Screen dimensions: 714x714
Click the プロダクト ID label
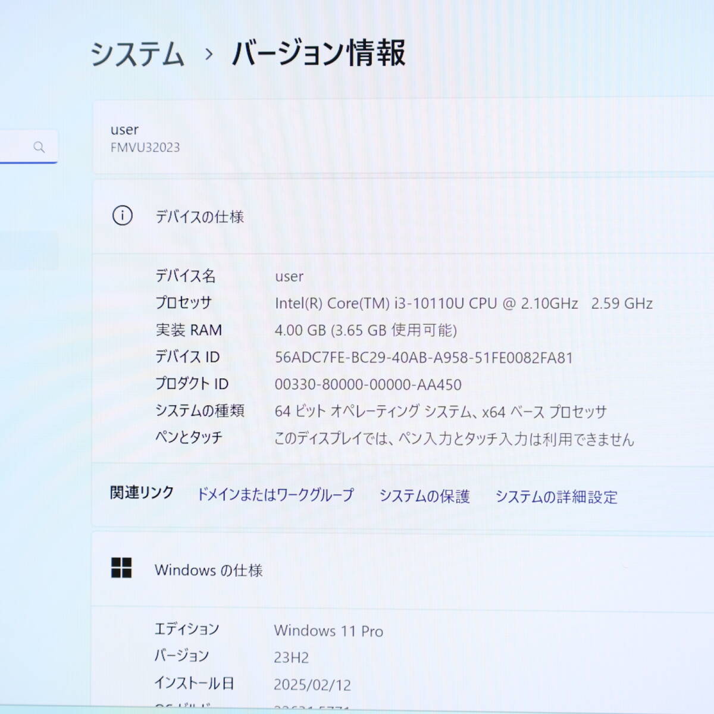click(x=192, y=384)
